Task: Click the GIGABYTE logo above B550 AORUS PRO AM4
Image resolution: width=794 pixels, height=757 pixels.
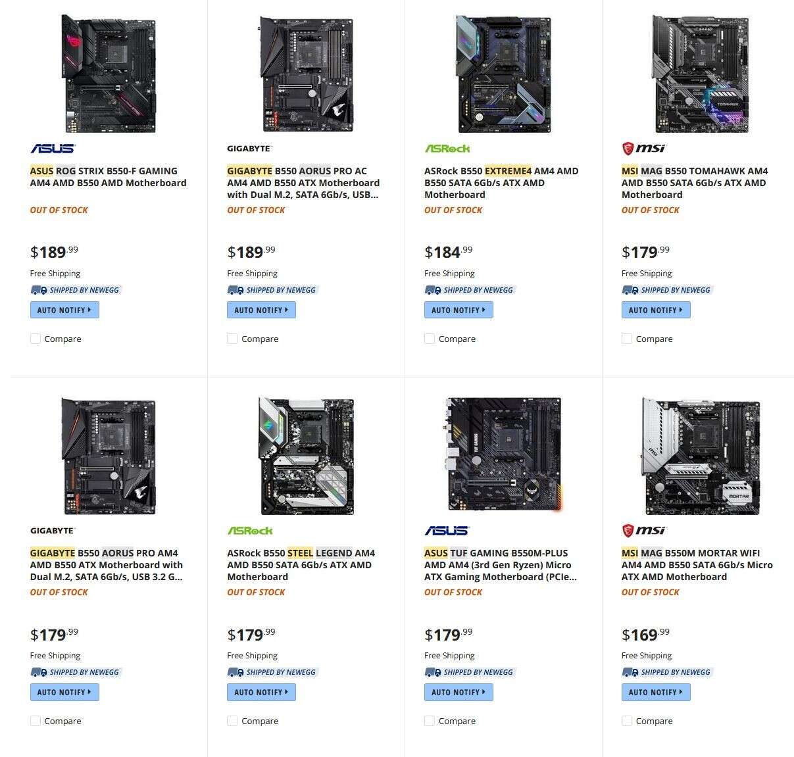Action: click(x=53, y=531)
